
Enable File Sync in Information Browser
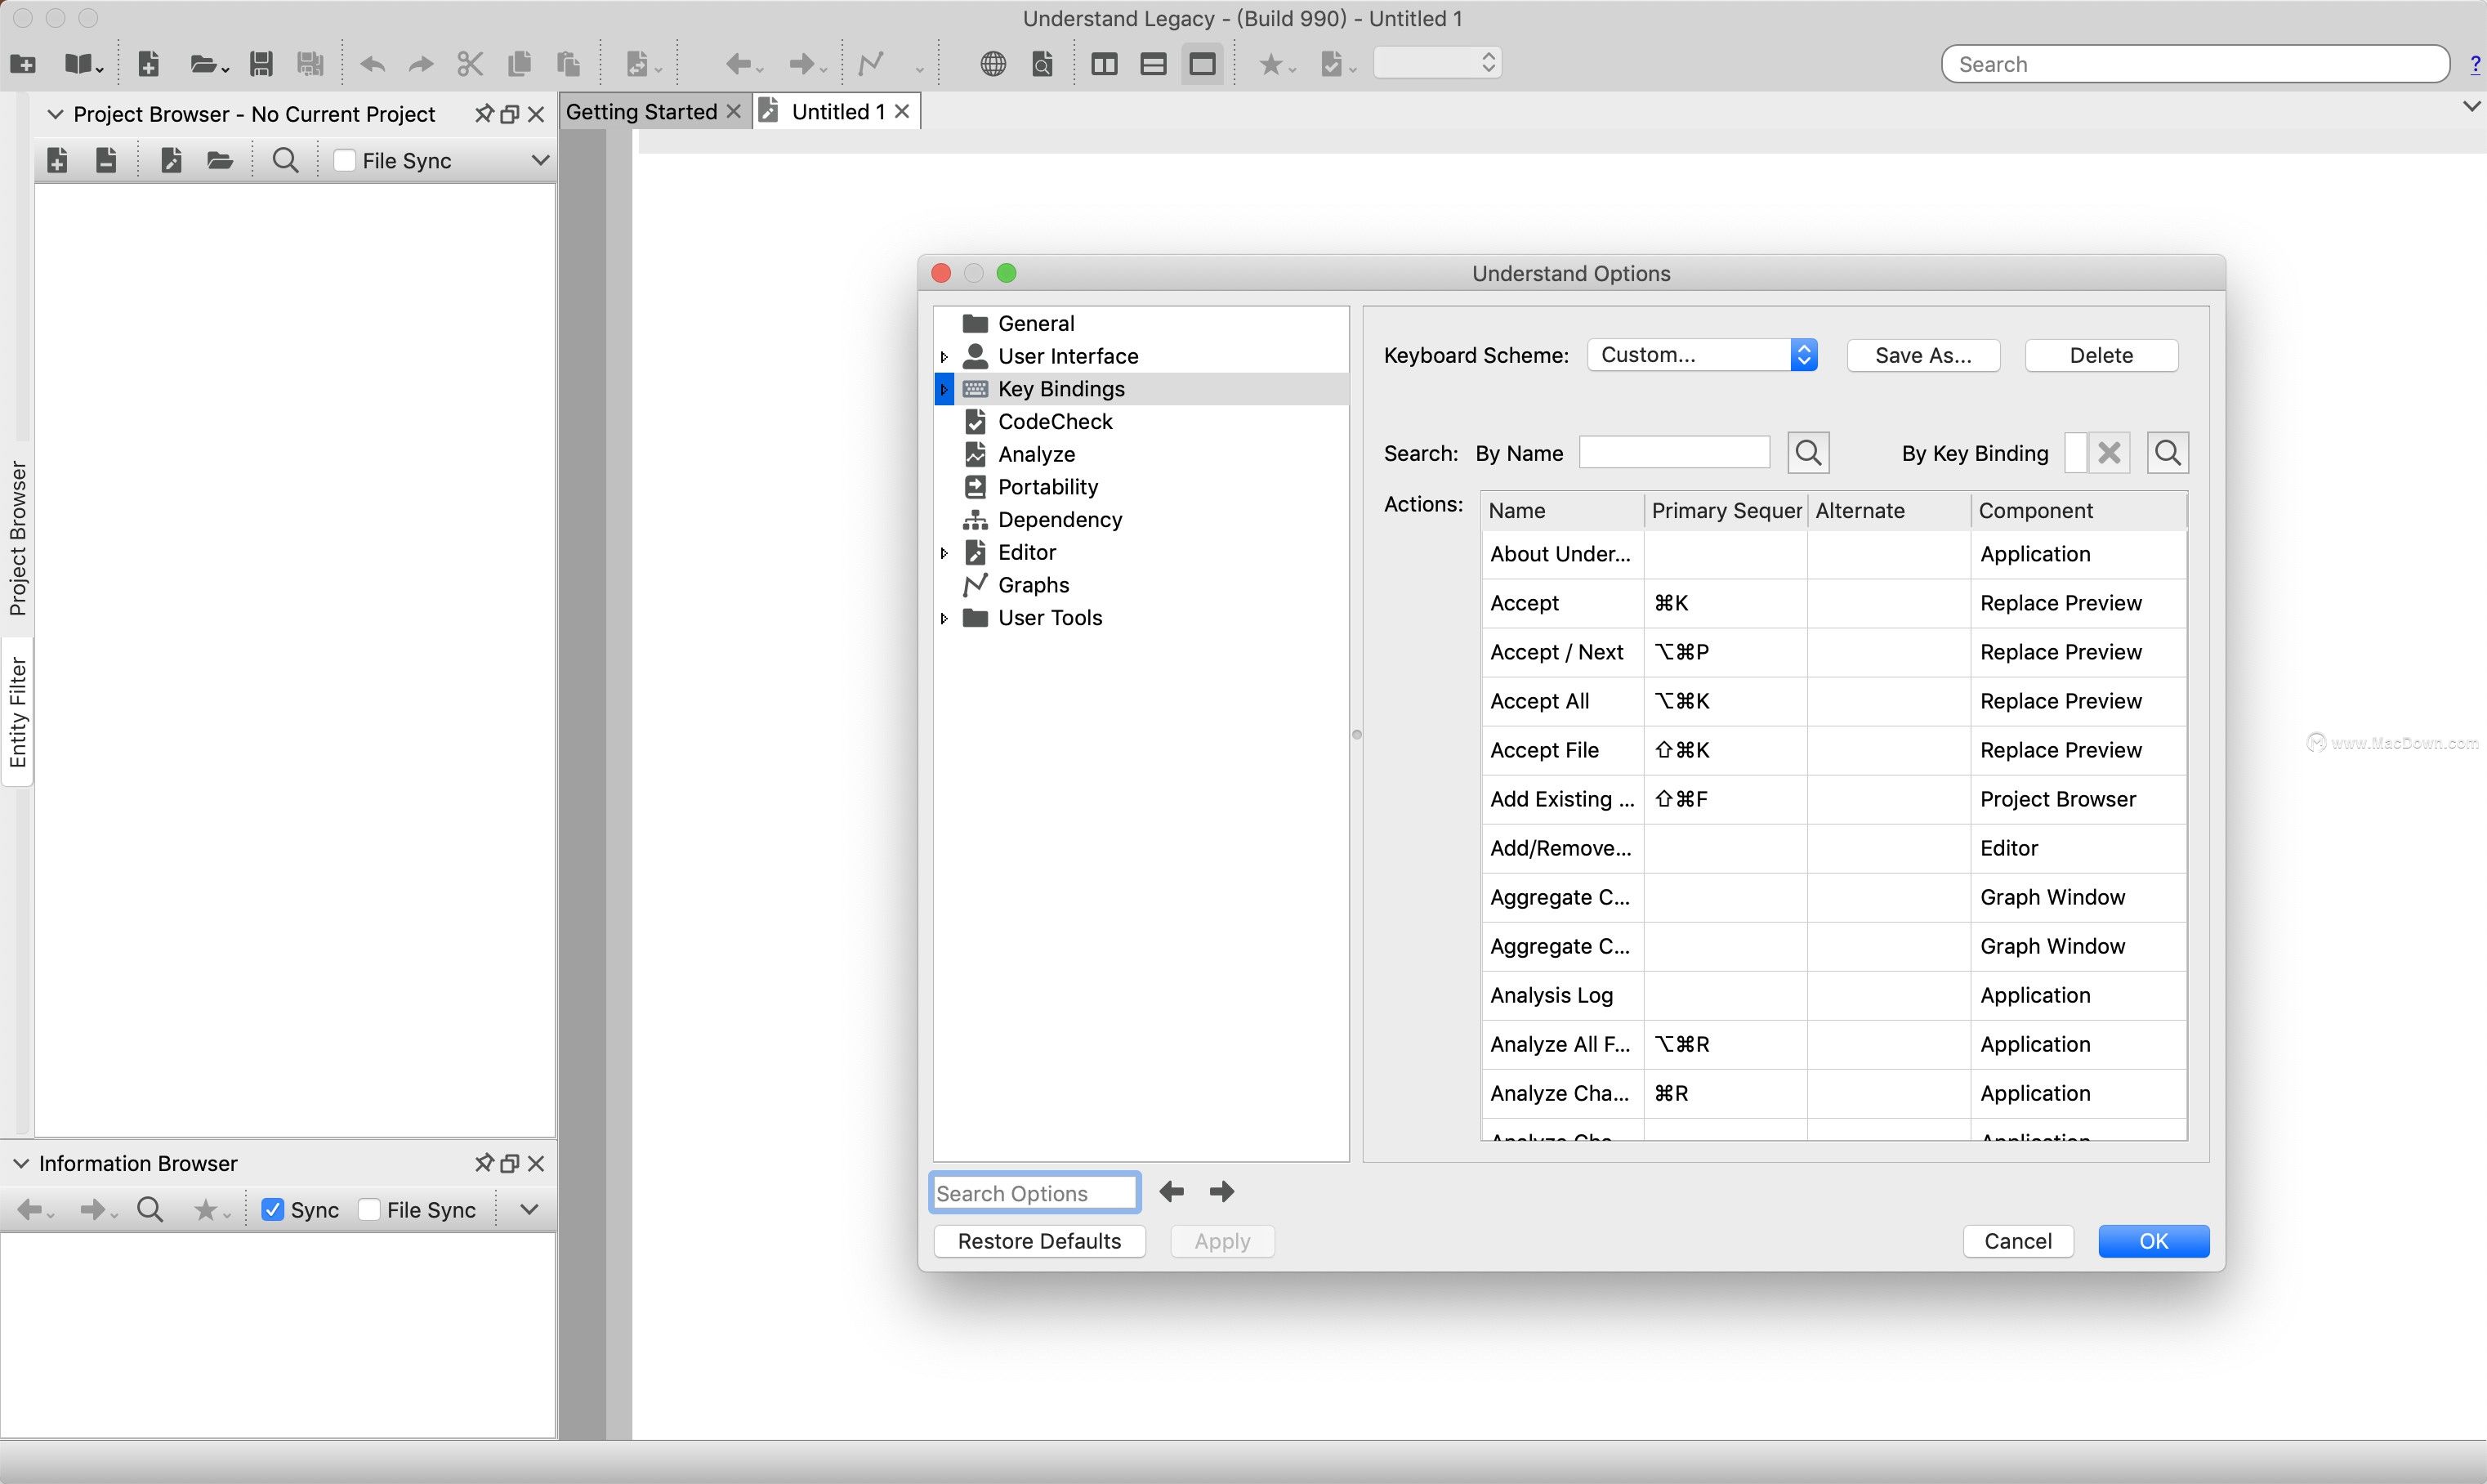368,1210
